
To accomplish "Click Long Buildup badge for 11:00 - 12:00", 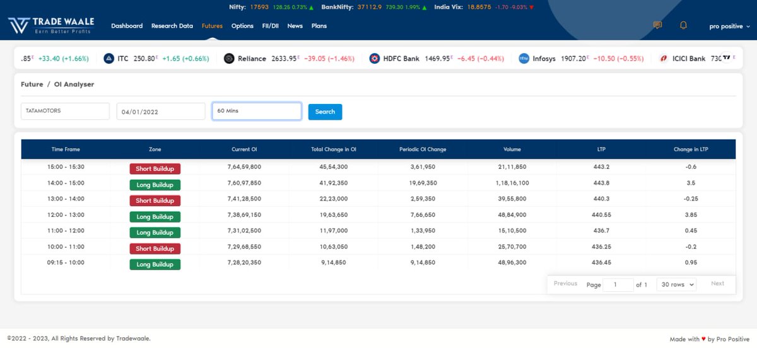I will [x=155, y=233].
